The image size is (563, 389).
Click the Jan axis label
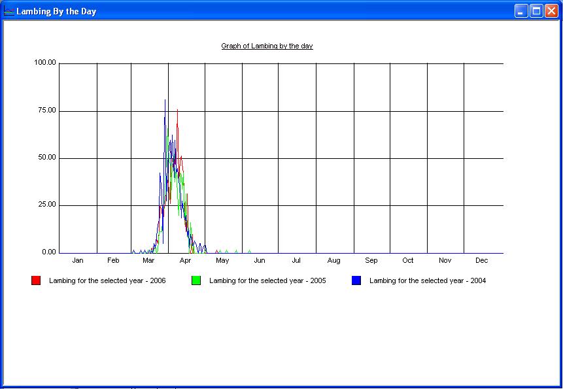[x=78, y=260]
